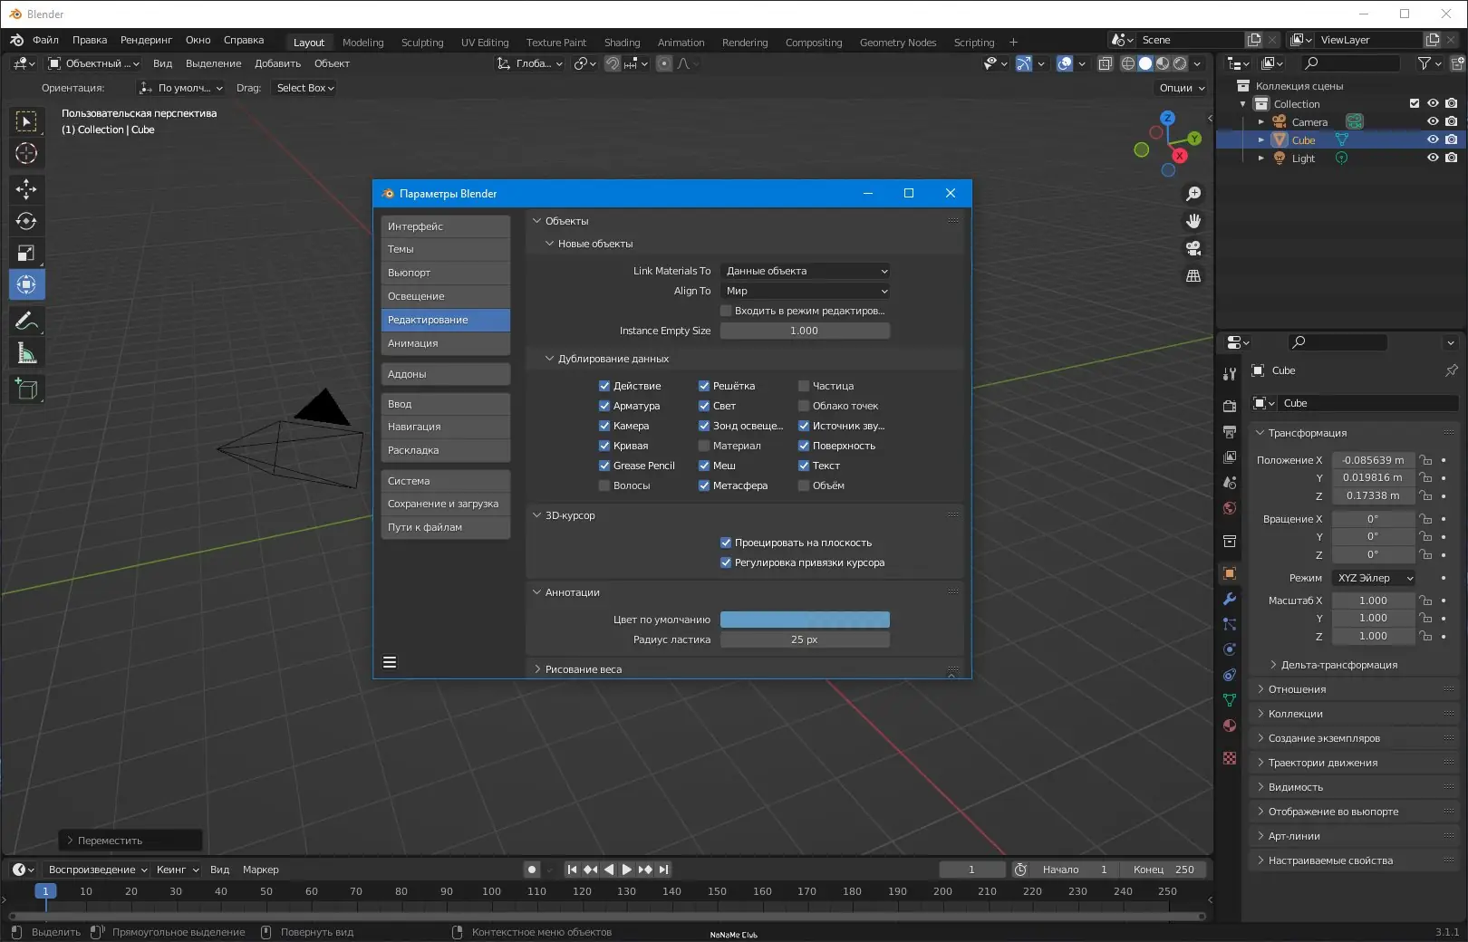Select the Scale tool
This screenshot has height=942, width=1468.
[x=26, y=254]
